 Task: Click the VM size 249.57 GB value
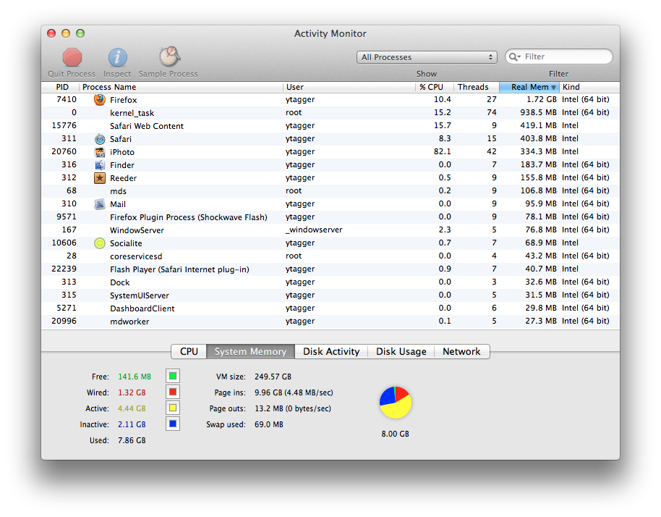(273, 377)
